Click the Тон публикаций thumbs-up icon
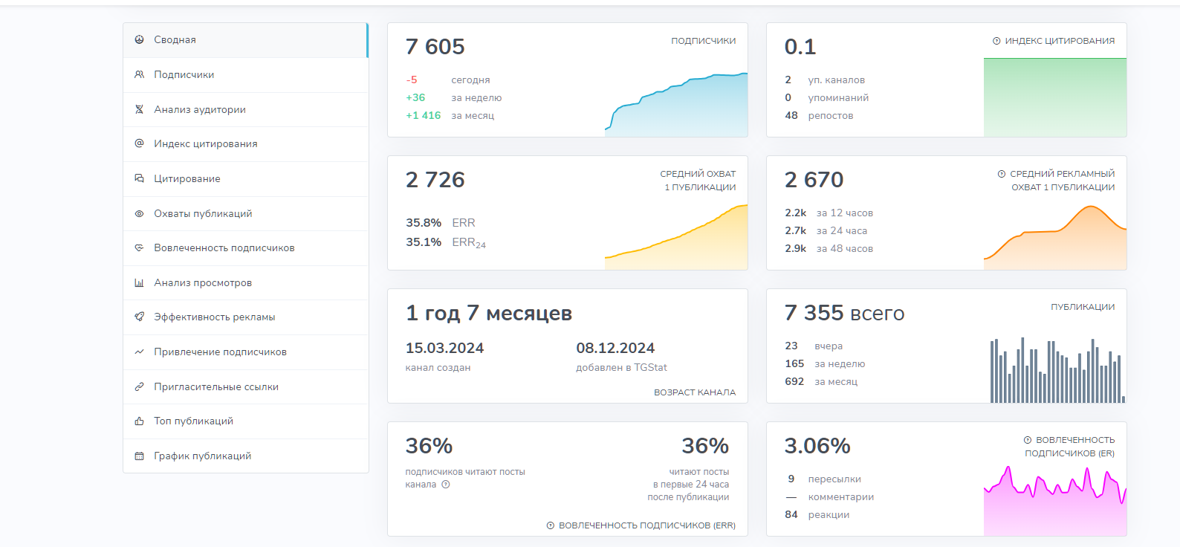Screen dimensions: 1180x547 (139, 421)
